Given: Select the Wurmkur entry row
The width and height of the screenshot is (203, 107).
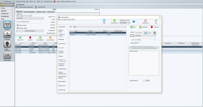Looking at the screenshot, I should coord(98,35).
